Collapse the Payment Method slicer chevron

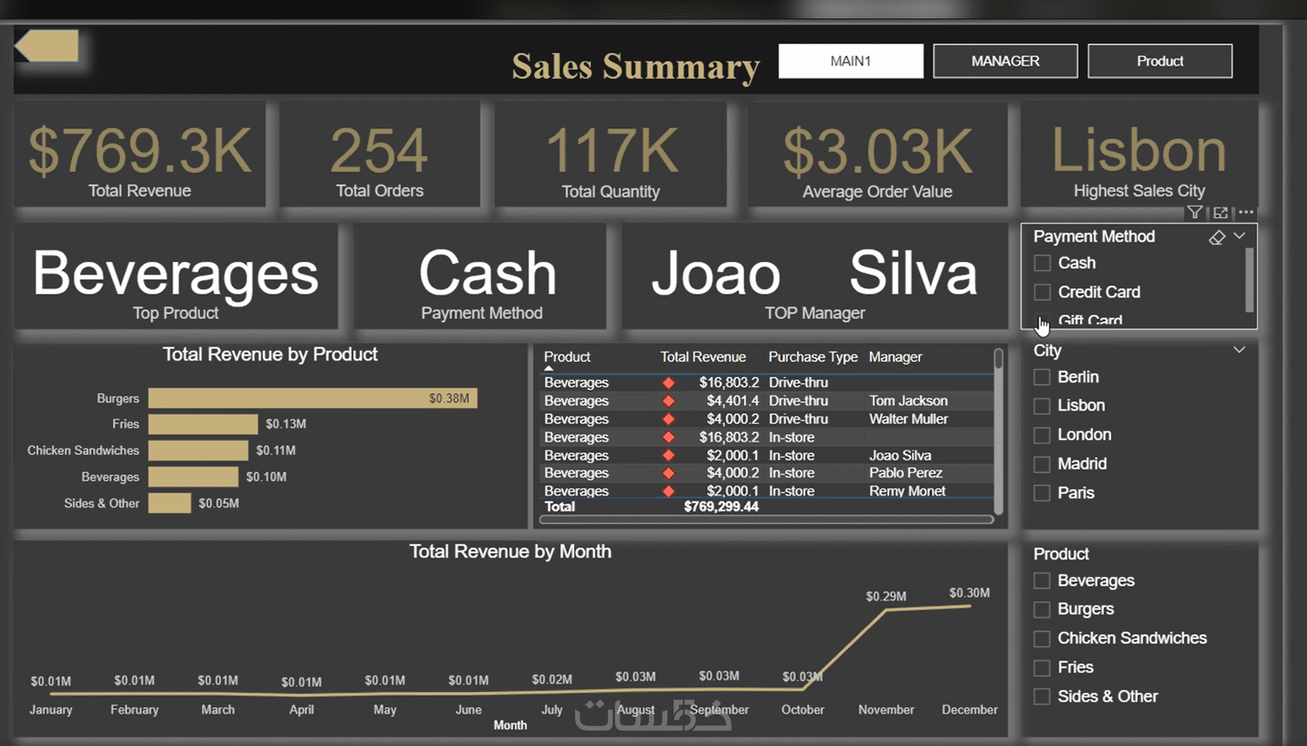[x=1239, y=236]
